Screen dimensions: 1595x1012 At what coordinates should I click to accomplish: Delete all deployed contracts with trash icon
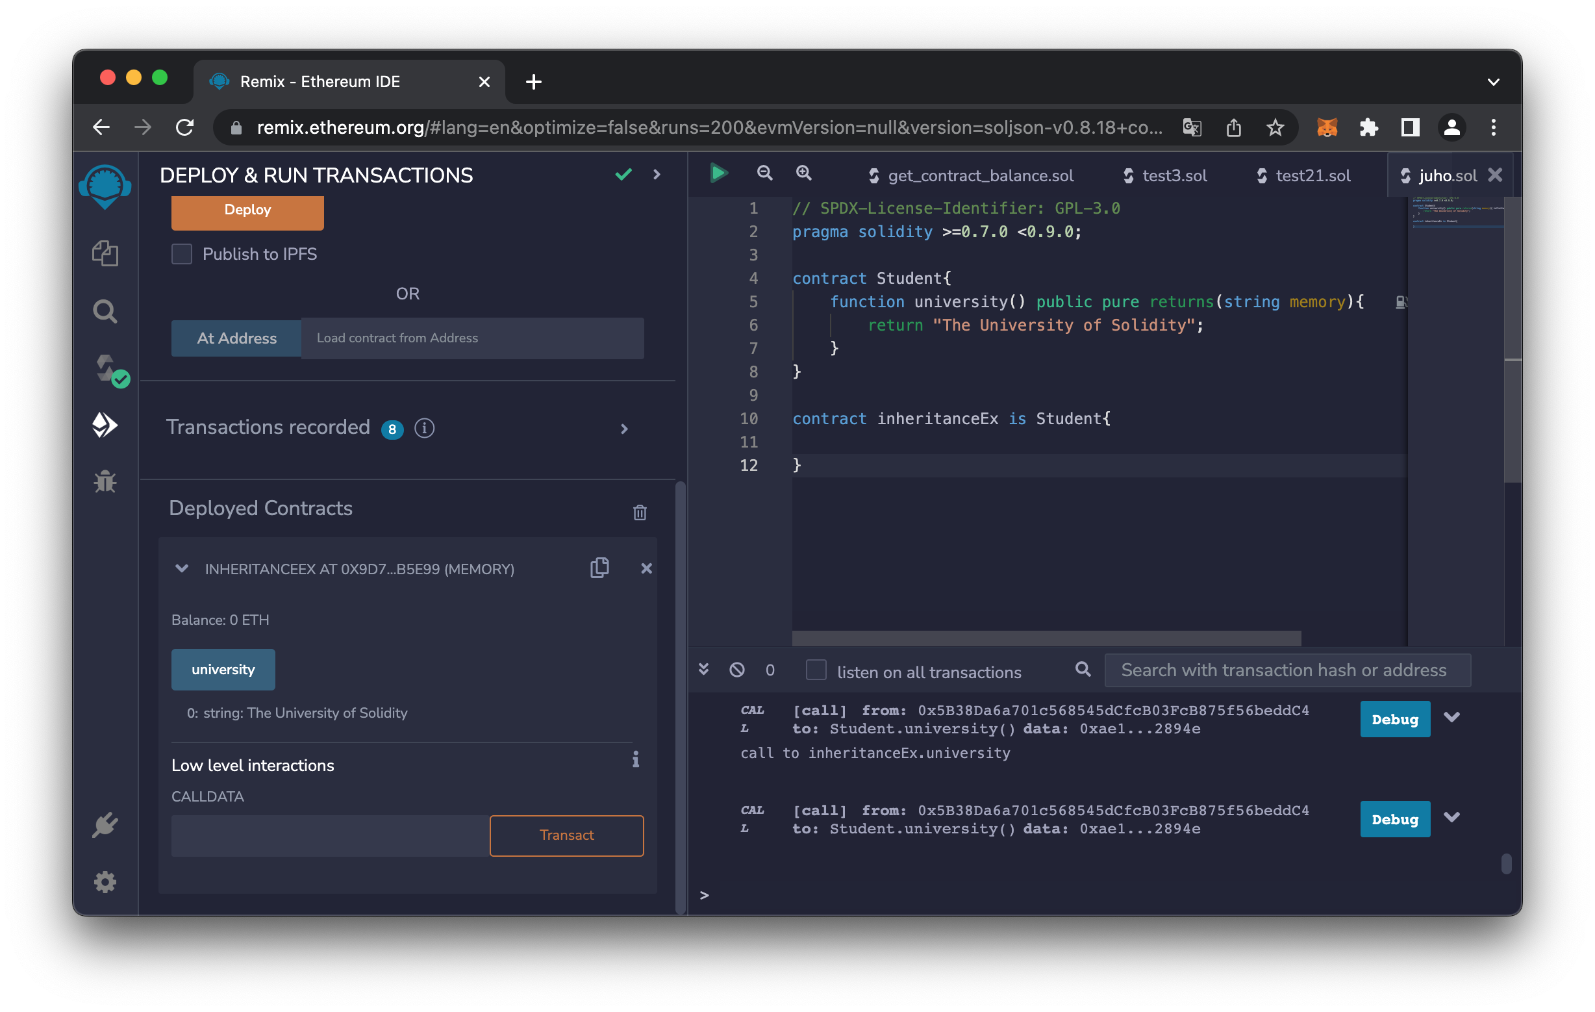tap(639, 512)
